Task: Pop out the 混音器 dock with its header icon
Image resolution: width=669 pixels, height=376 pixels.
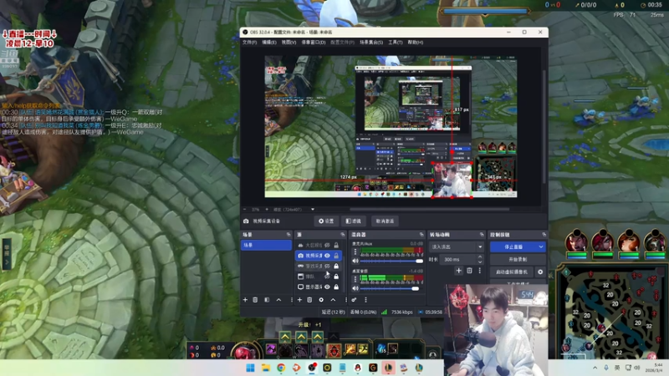Action: (421, 235)
